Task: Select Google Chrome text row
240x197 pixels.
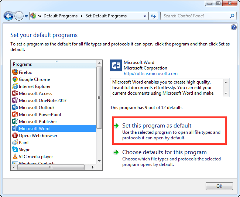Action: pos(34,79)
